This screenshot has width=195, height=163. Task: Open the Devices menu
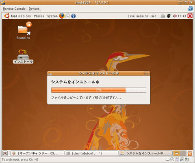34,9
